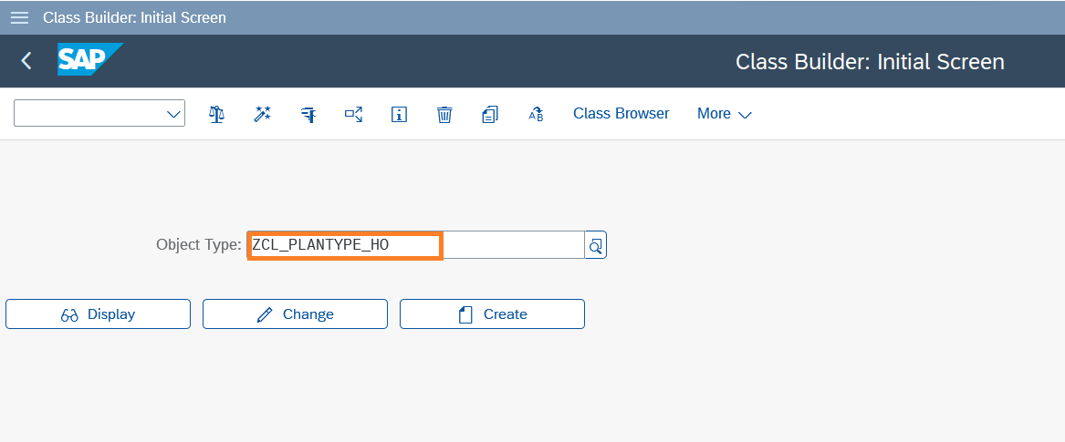Expand the More menu
This screenshot has width=1065, height=442.
pos(724,114)
